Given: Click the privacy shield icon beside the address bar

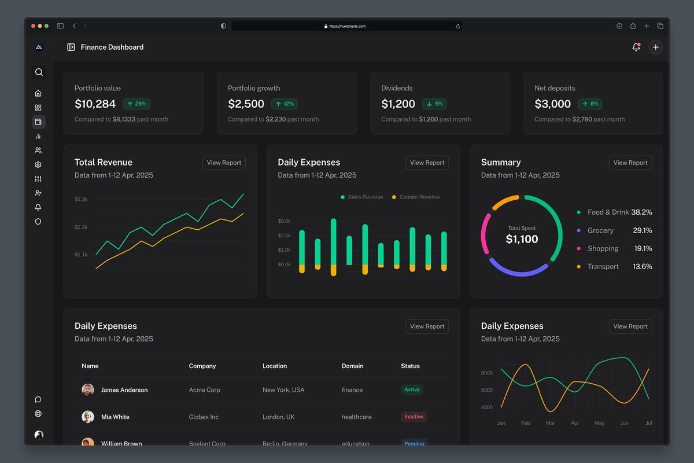Looking at the screenshot, I should click(224, 26).
